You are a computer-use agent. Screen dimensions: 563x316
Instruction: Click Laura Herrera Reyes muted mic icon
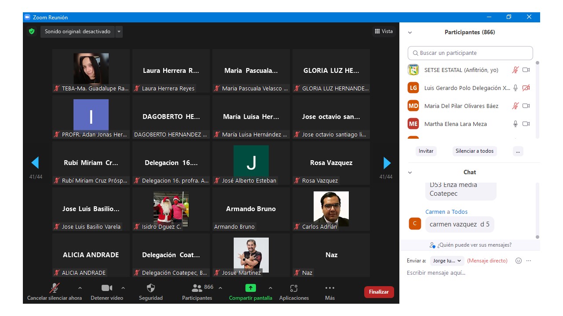tap(137, 89)
